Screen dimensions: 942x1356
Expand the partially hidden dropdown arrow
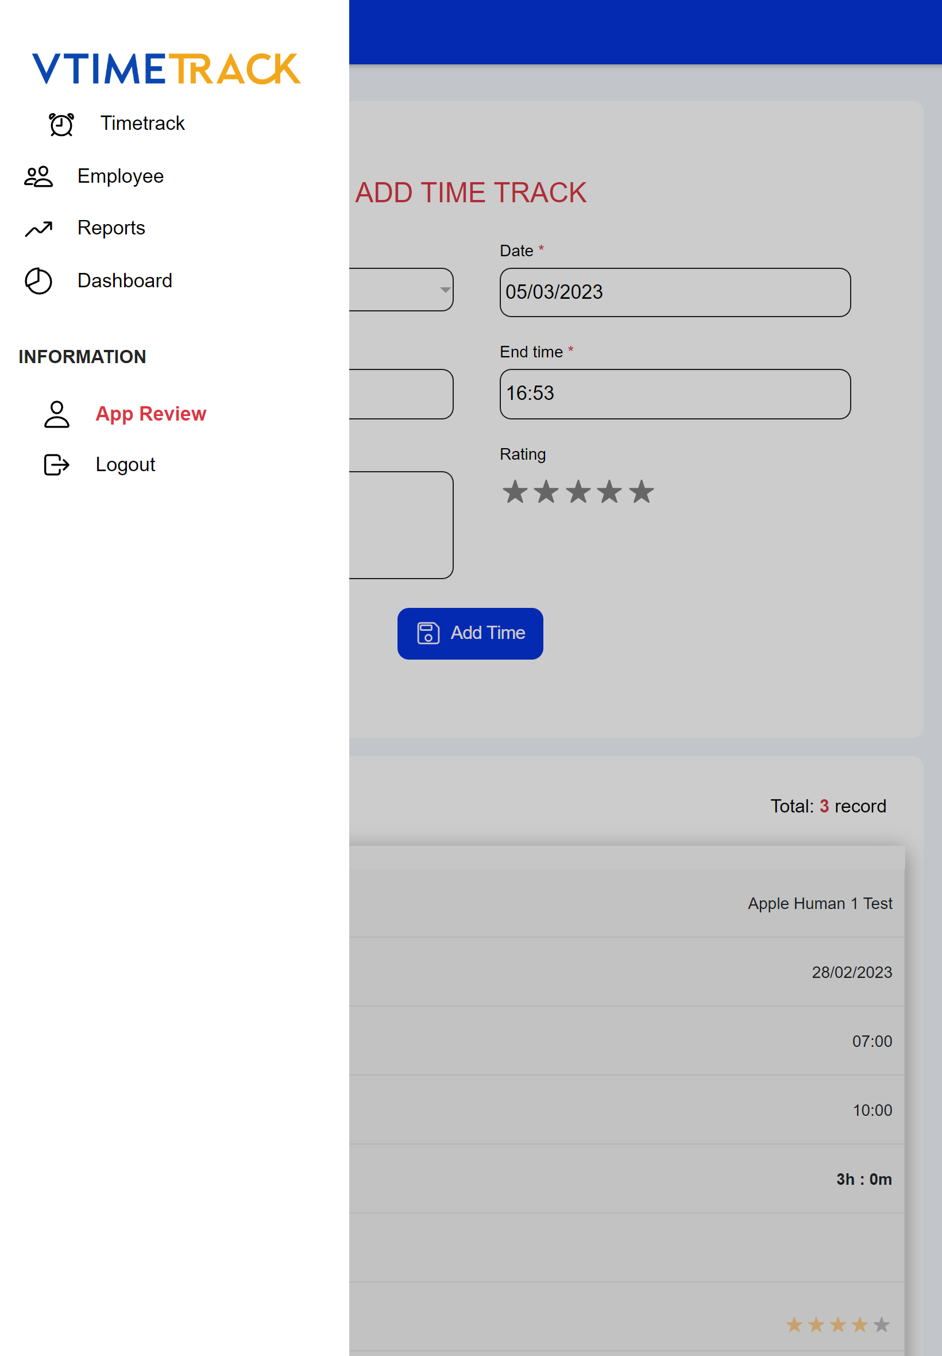click(446, 290)
